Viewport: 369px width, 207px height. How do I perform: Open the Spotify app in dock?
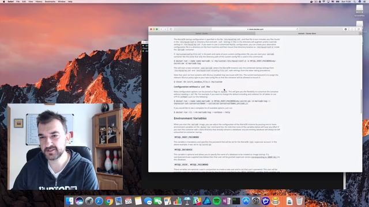pos(217,201)
